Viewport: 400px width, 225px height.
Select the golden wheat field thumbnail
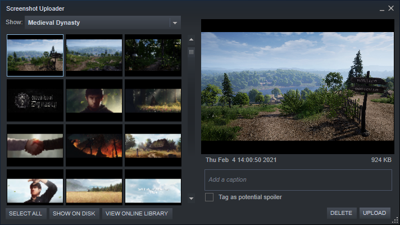point(94,187)
